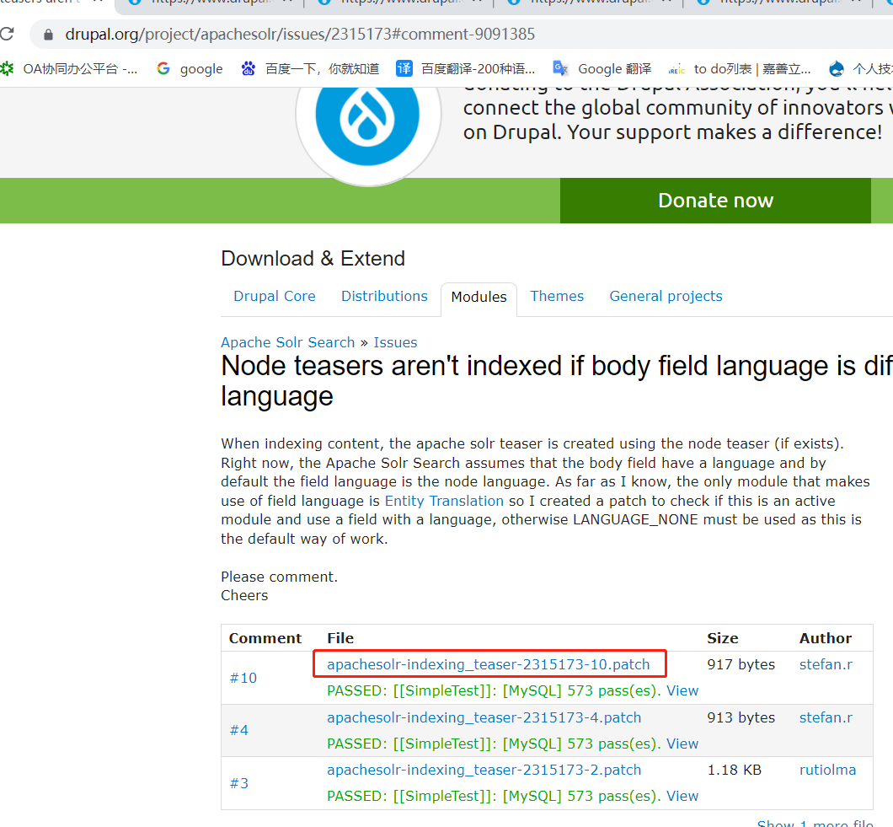Jump to comment #10
Image resolution: width=893 pixels, height=827 pixels.
243,679
